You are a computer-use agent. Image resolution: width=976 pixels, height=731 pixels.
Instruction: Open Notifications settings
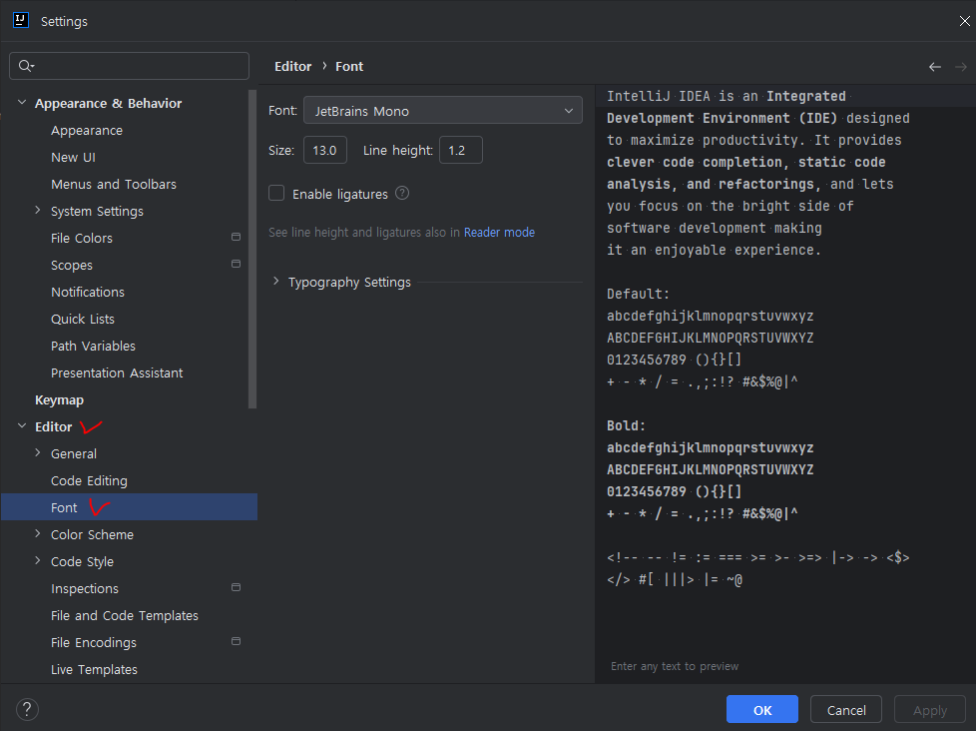(x=88, y=292)
